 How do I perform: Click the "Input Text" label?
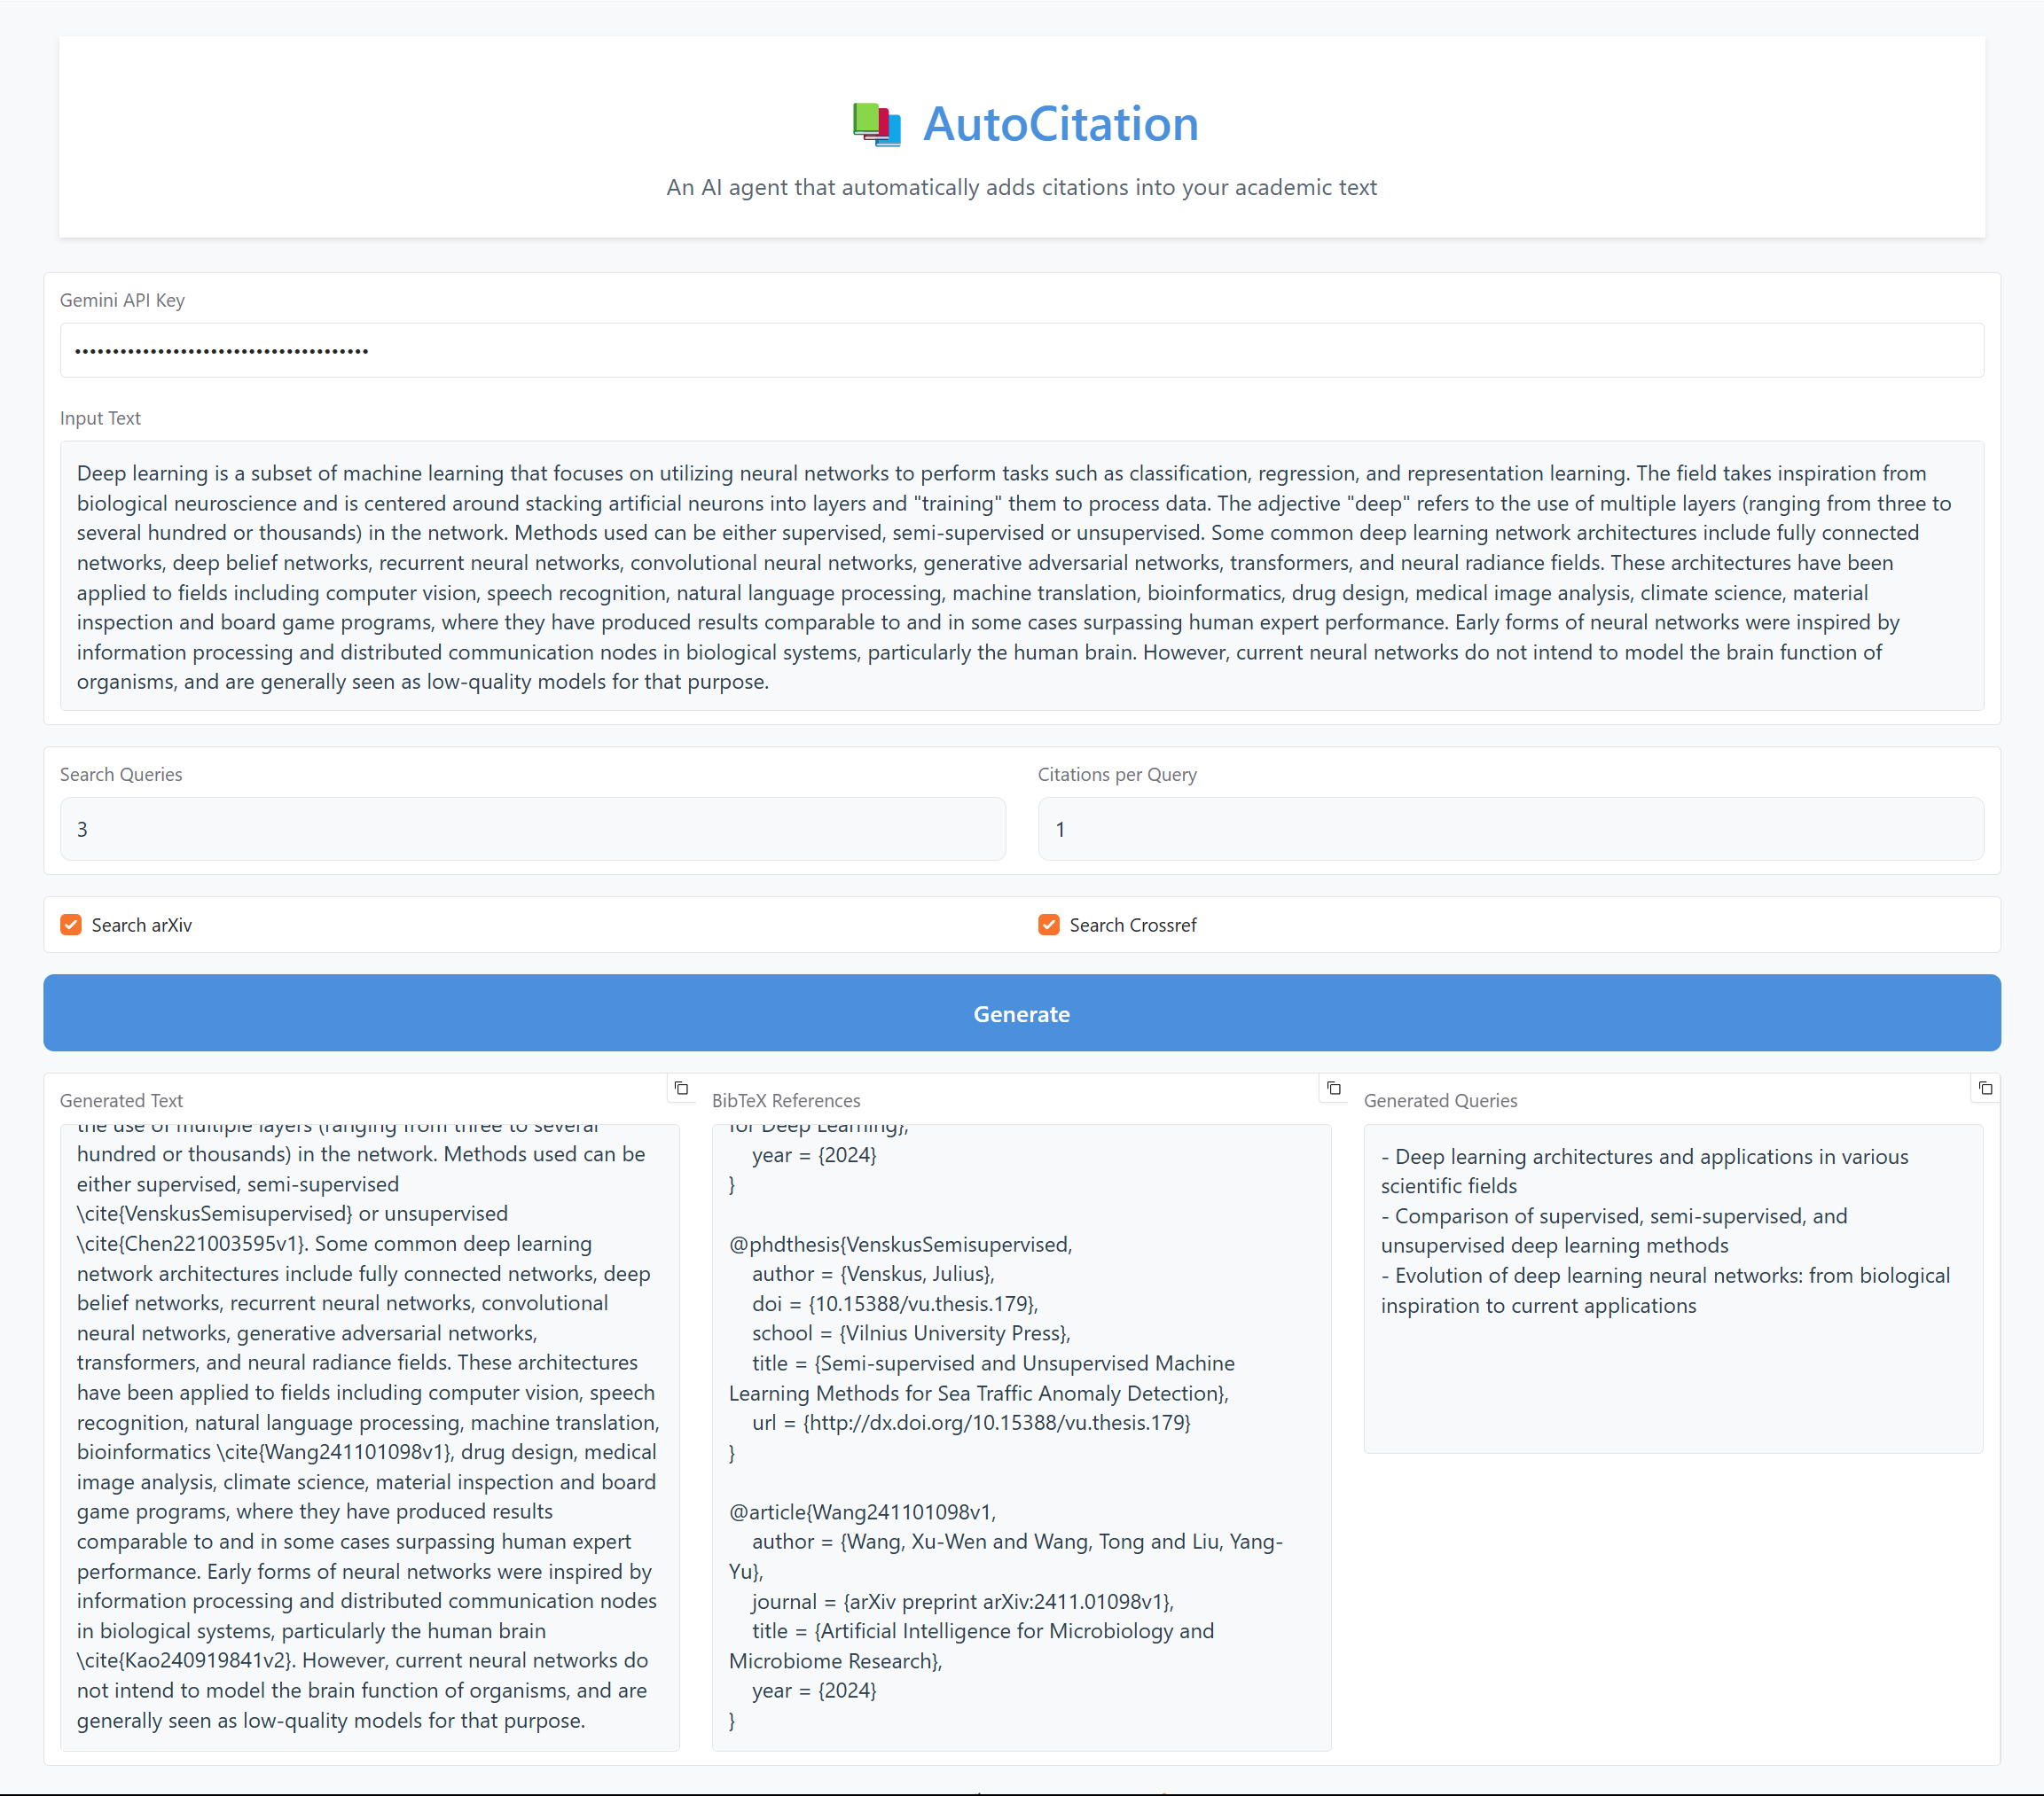tap(100, 418)
